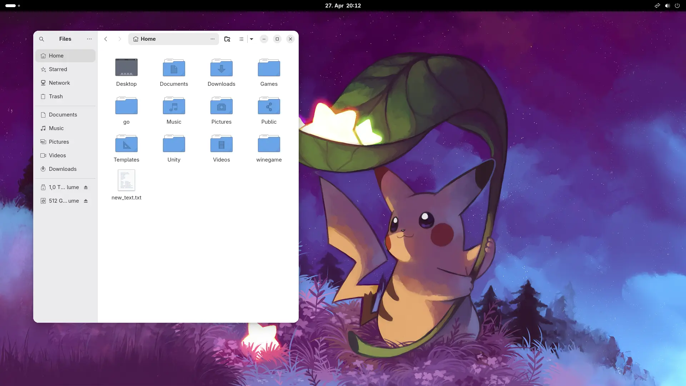Viewport: 686px width, 386px height.
Task: Click the volume icon in the system tray
Action: click(x=667, y=6)
